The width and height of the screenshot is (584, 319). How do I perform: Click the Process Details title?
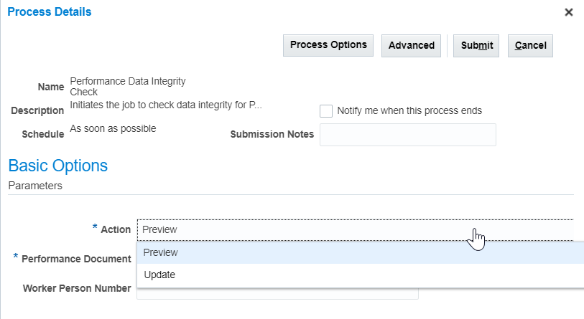(x=50, y=12)
